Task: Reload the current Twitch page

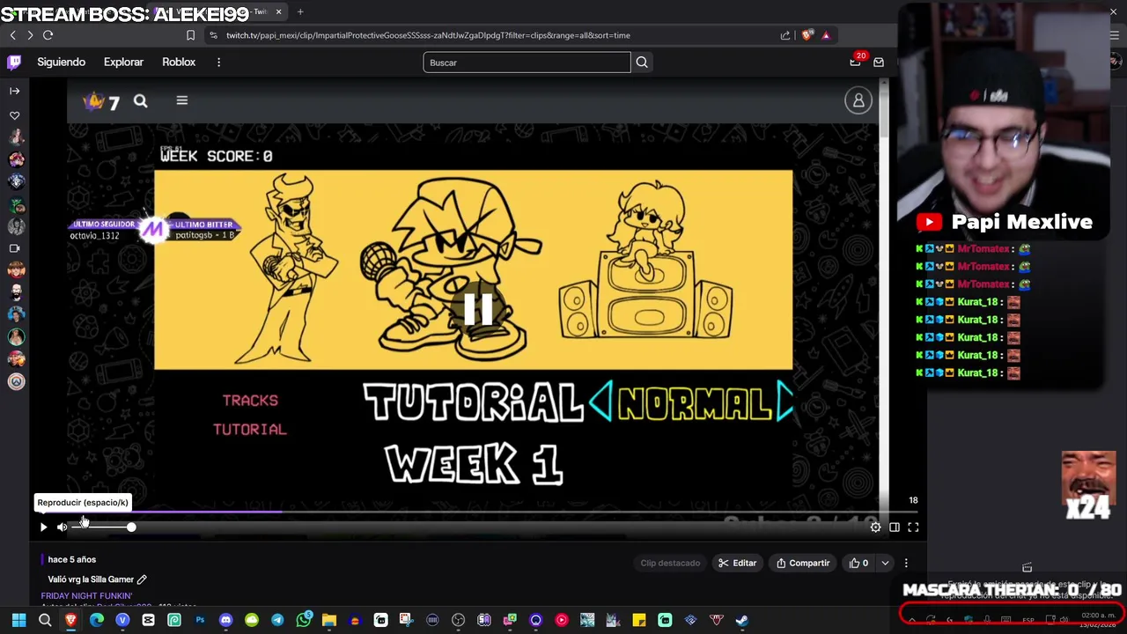Action: click(x=48, y=35)
